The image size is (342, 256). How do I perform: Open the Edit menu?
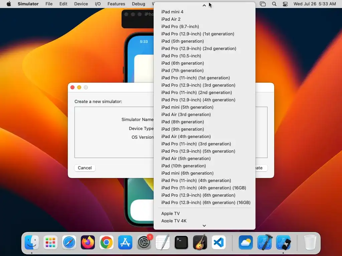coord(63,4)
